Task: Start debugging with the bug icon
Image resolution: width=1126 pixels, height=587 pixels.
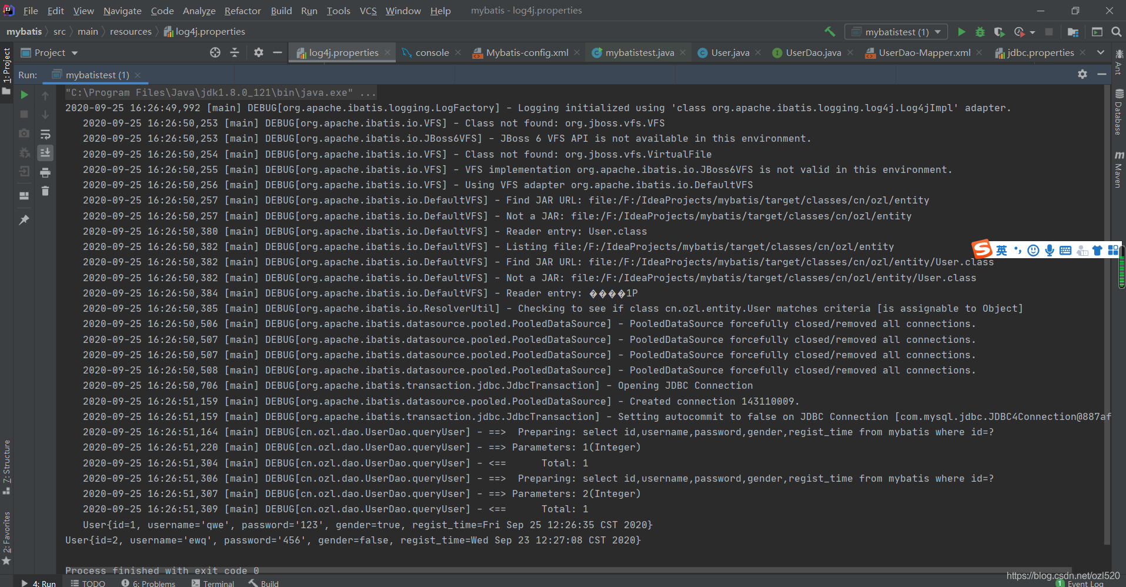Action: click(x=980, y=32)
